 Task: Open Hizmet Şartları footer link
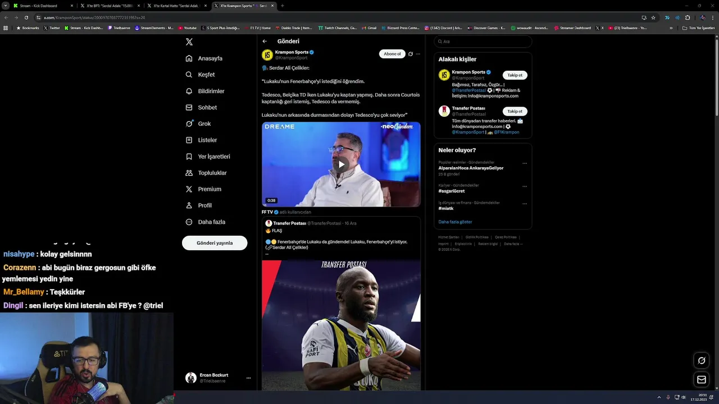tap(448, 237)
